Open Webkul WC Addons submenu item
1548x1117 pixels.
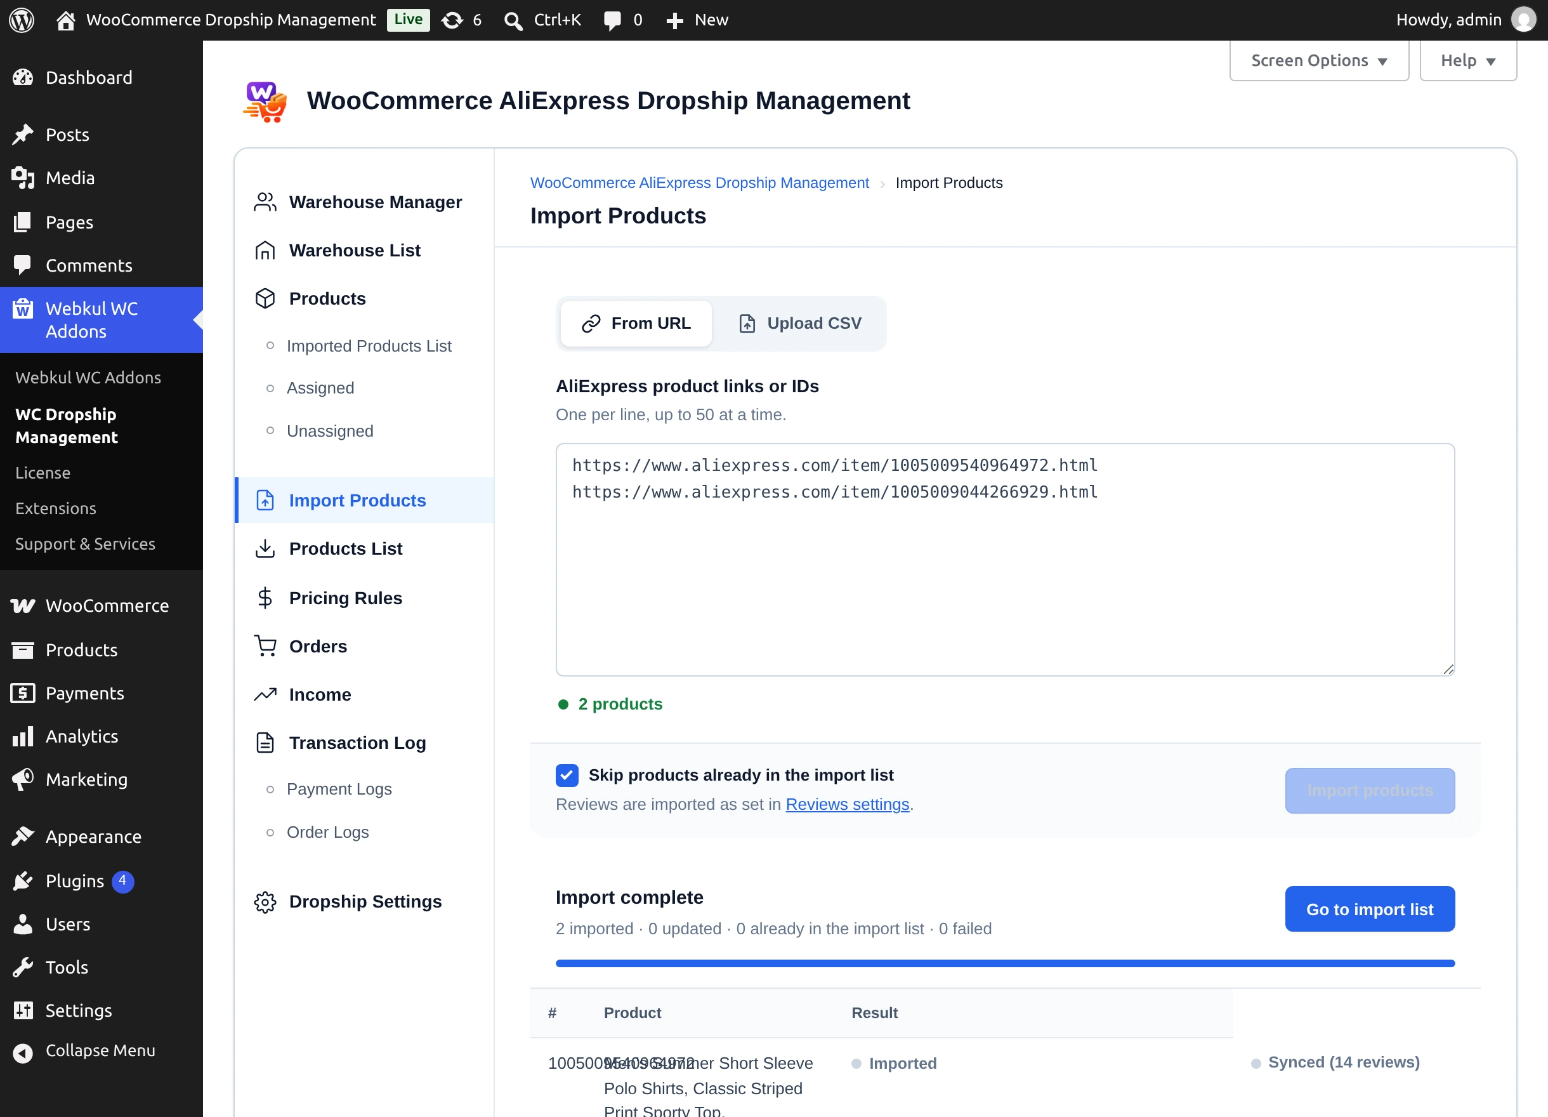[88, 378]
